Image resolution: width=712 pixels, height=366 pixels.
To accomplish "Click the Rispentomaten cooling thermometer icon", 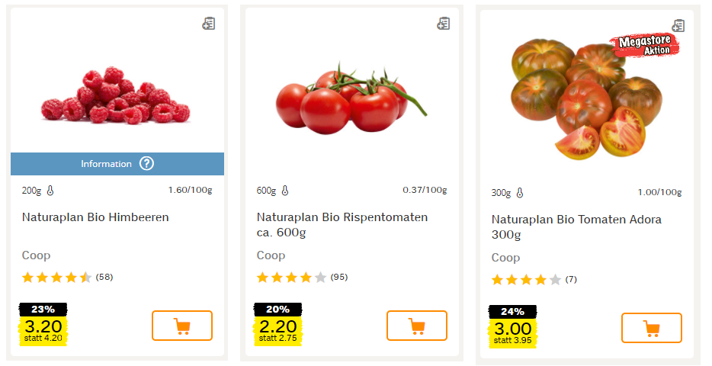I will (285, 191).
